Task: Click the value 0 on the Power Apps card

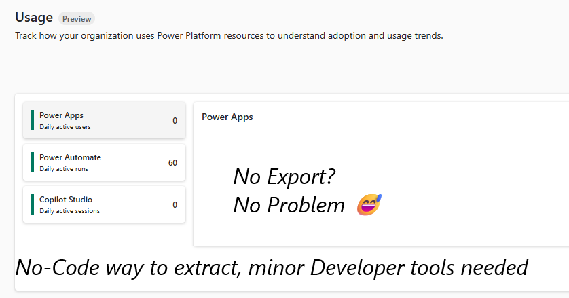Action: click(175, 121)
